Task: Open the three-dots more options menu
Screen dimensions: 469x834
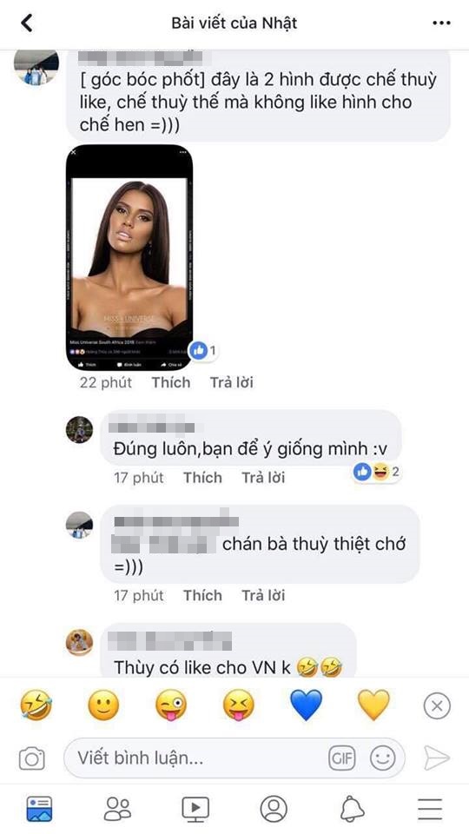Action: (441, 23)
